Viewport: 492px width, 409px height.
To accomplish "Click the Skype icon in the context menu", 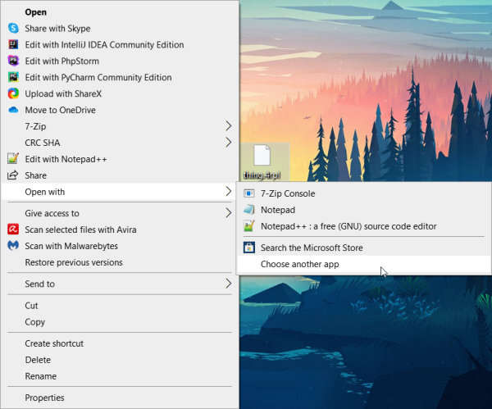I will [13, 28].
